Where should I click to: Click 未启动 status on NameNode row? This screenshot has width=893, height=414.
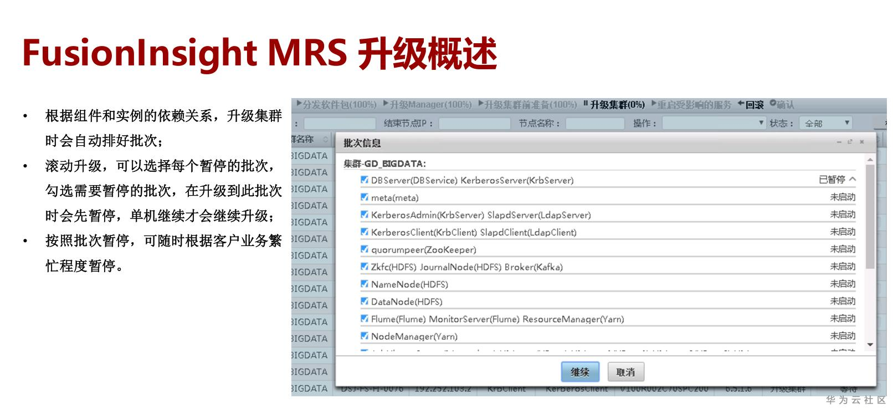pyautogui.click(x=843, y=284)
